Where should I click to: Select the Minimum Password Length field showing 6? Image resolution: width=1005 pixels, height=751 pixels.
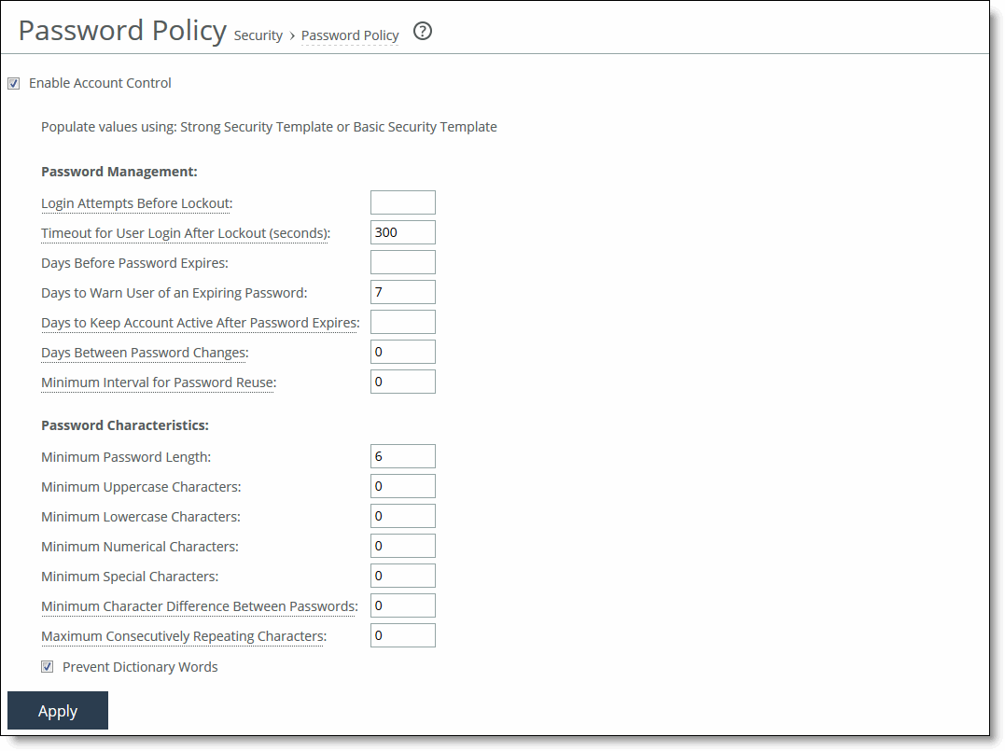point(402,455)
